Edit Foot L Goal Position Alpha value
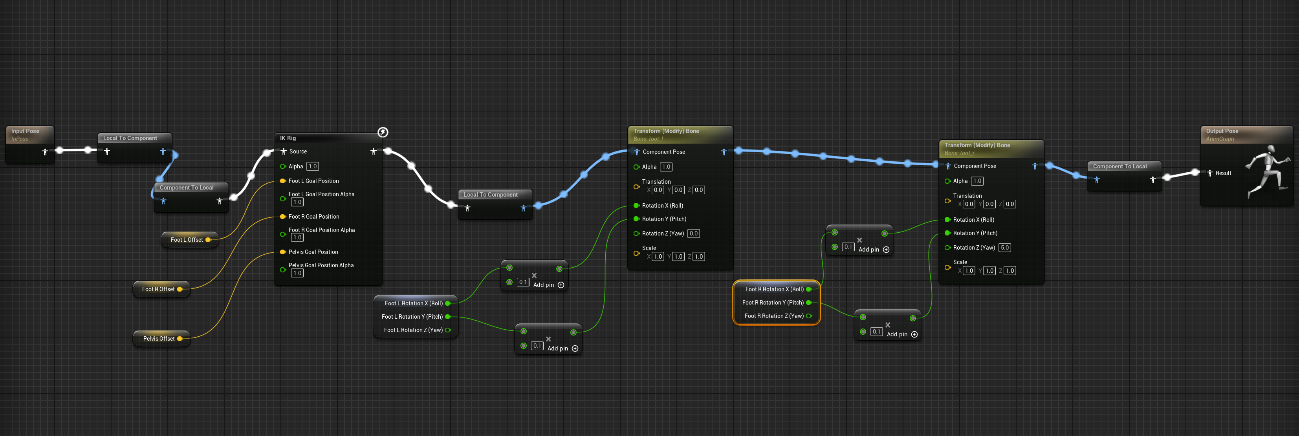 click(x=297, y=202)
